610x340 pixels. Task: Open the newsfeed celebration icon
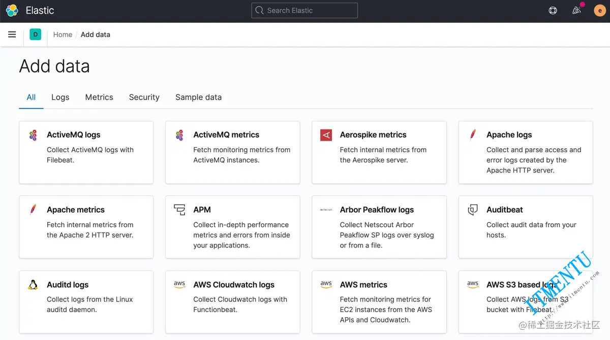pos(576,10)
